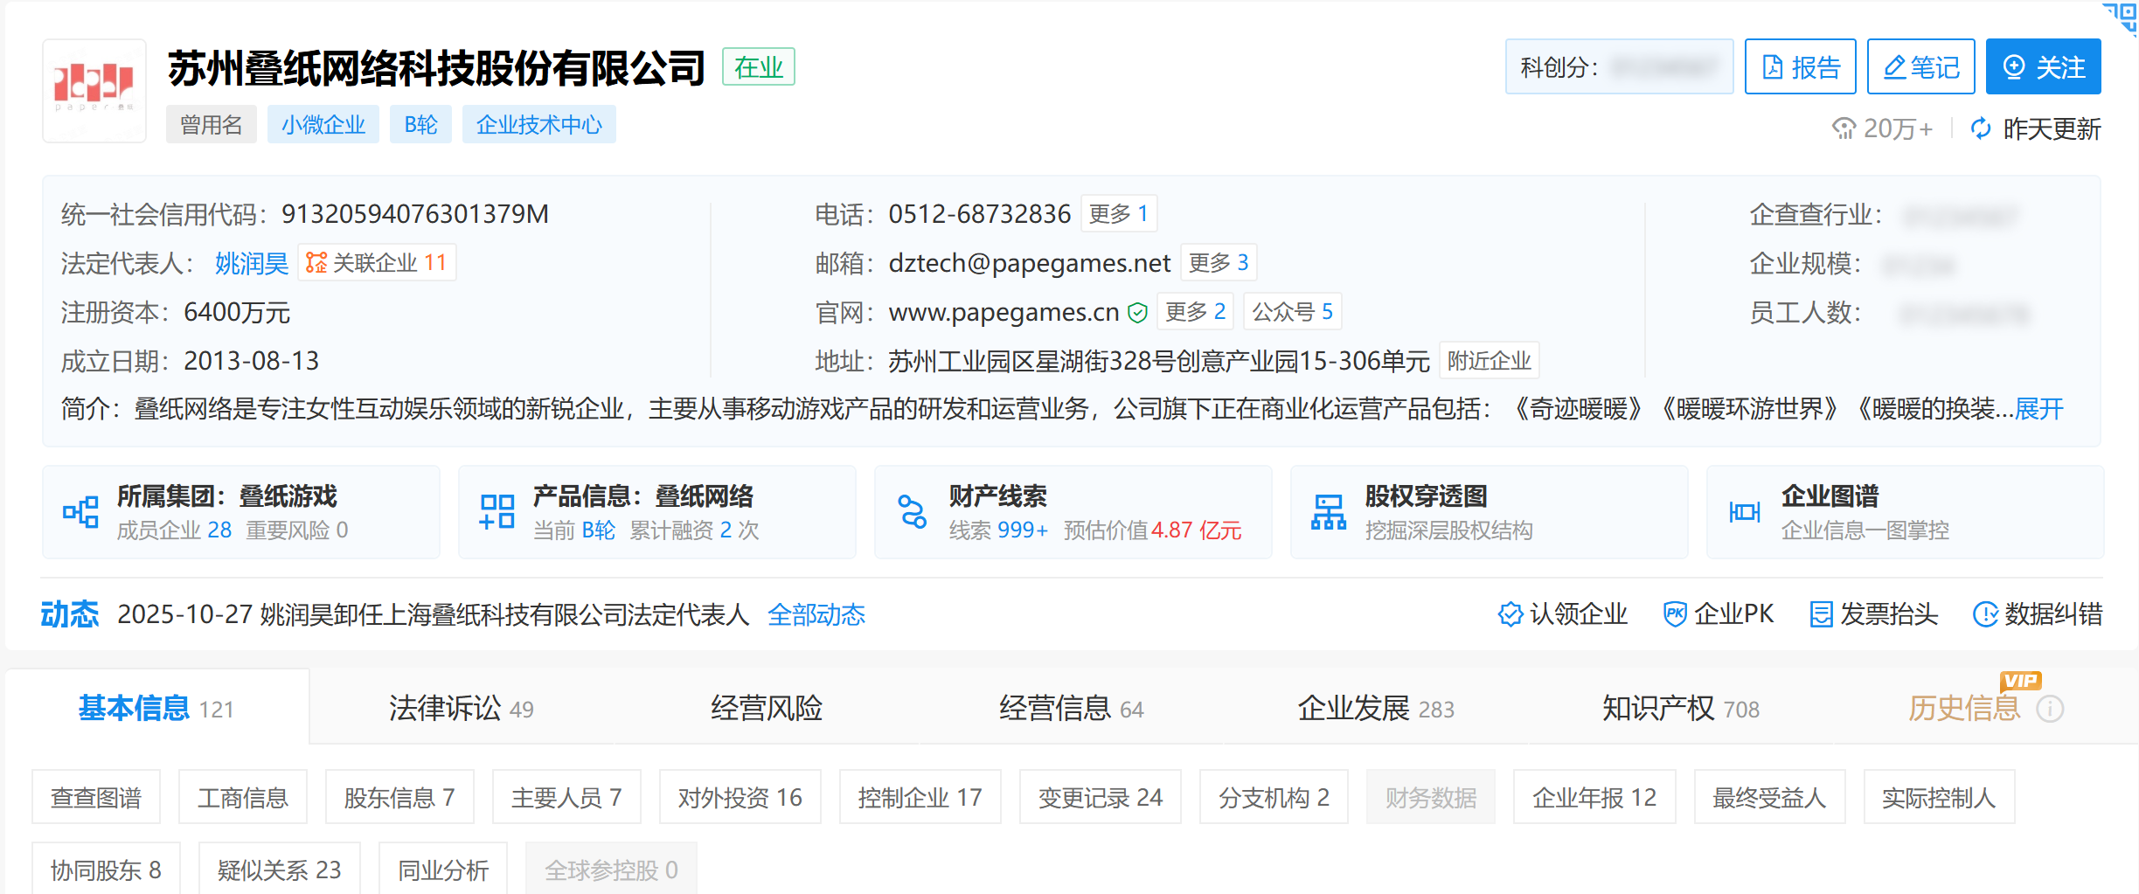Click the refresh update icon
The image size is (2139, 894).
pos(1981,128)
